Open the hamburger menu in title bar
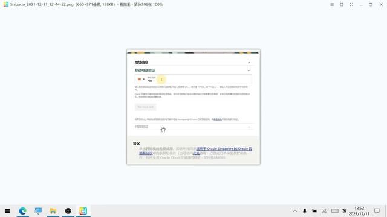The width and height of the screenshot is (387, 217). click(332, 4)
